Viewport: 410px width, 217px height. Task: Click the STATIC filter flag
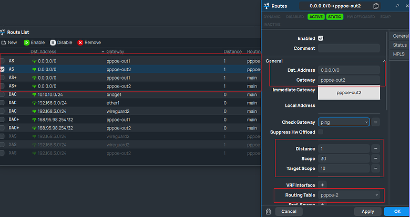[x=334, y=17]
